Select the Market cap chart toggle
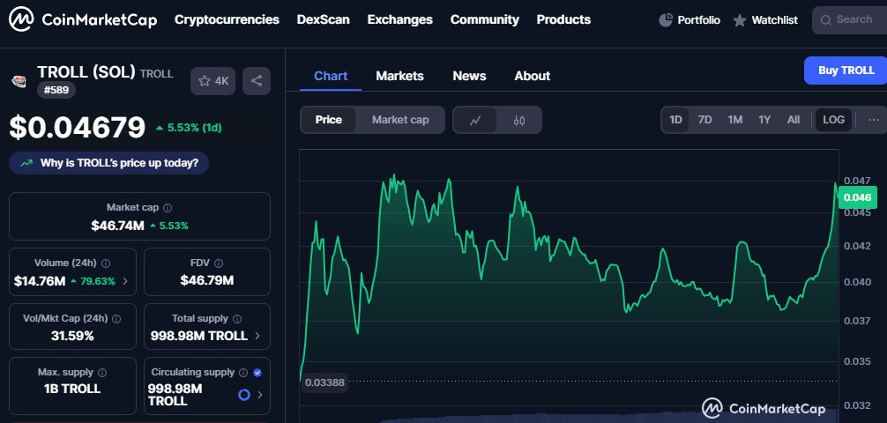This screenshot has height=423, width=887. click(x=400, y=120)
